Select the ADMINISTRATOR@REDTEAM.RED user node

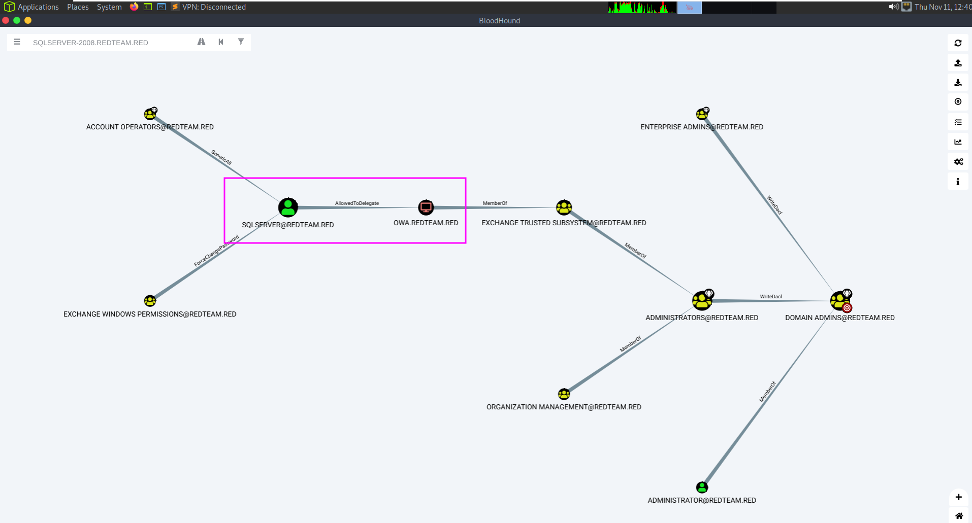(x=702, y=487)
